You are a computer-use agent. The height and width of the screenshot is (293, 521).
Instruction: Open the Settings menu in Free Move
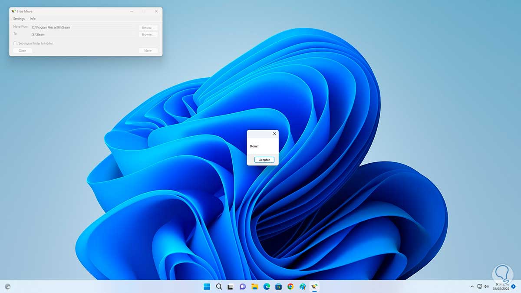click(19, 19)
